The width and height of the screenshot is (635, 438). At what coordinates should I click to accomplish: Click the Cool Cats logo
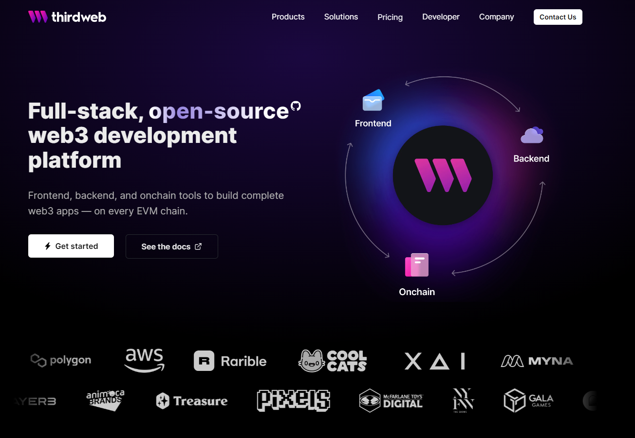(x=333, y=361)
